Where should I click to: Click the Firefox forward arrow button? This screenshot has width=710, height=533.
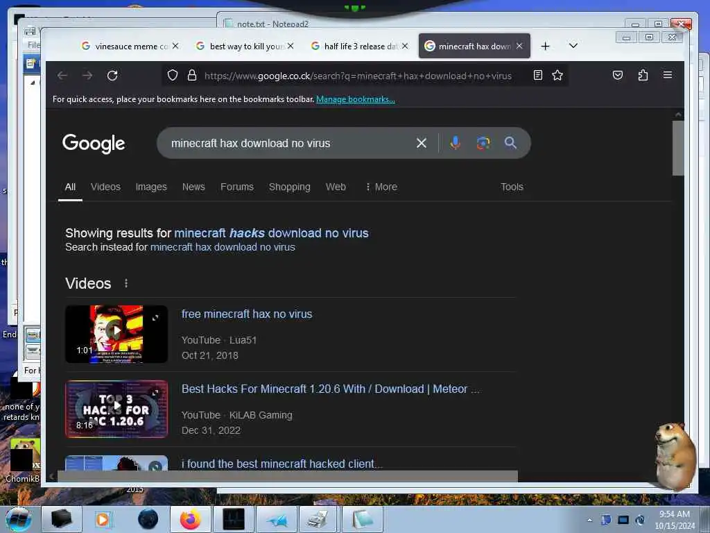click(87, 76)
